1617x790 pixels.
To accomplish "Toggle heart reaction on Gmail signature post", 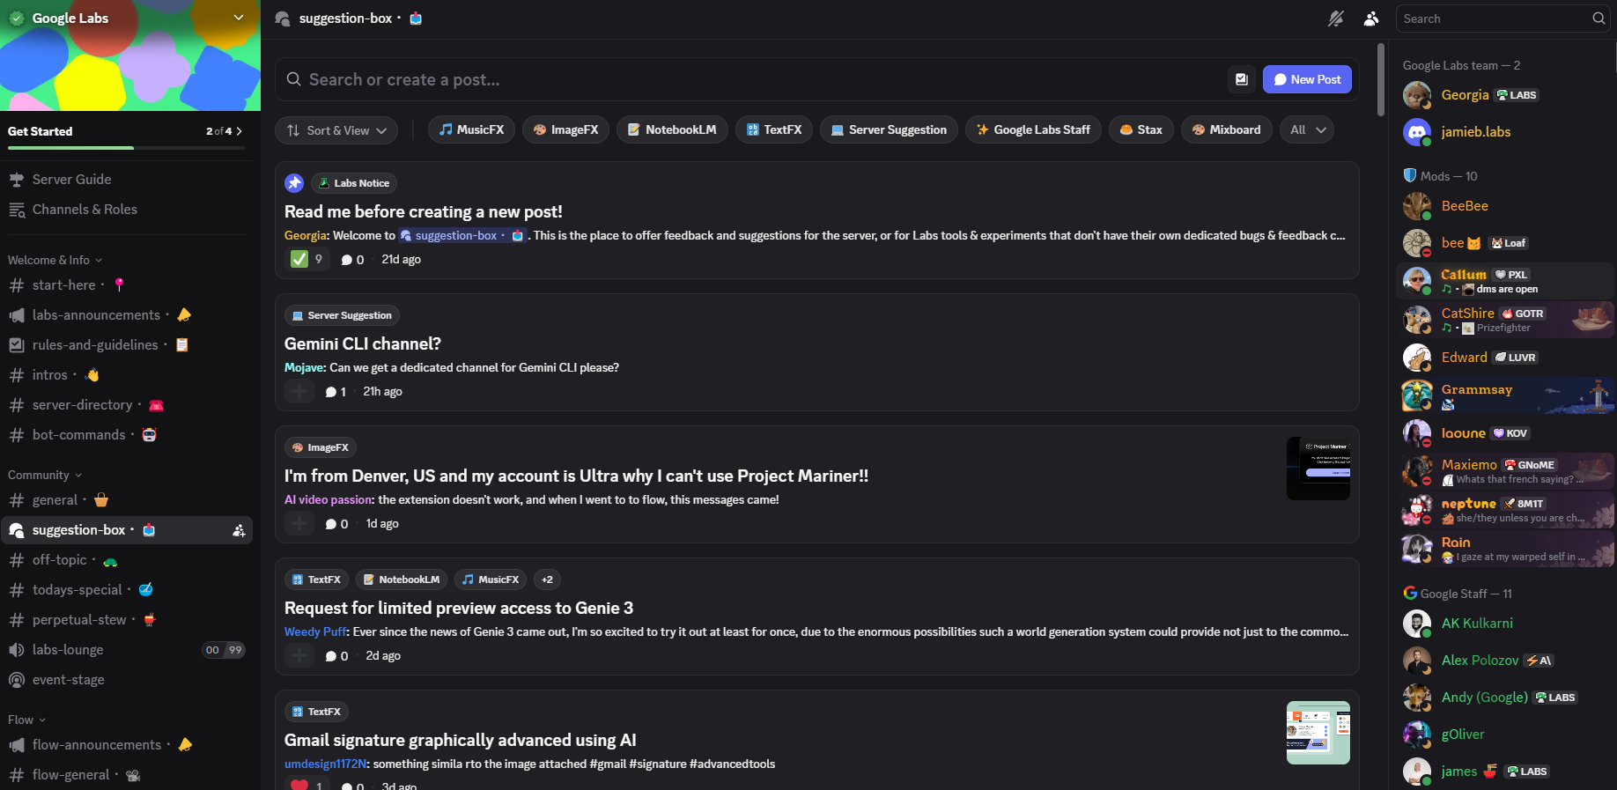I will (x=306, y=785).
